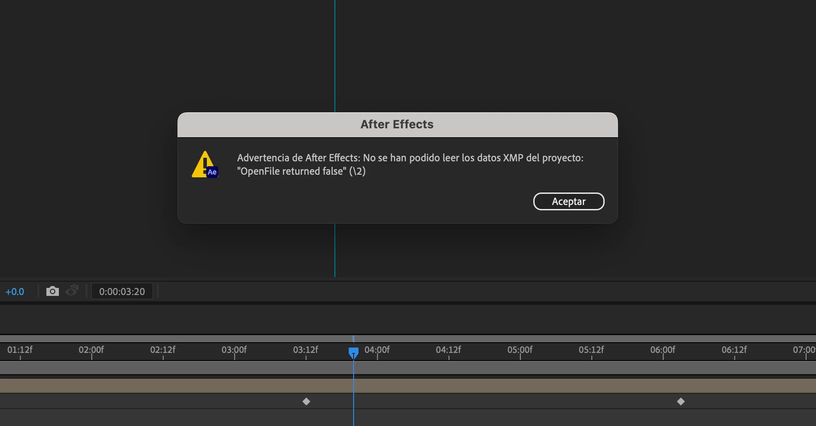Click the Aceptar button in the dialog
Viewport: 816px width, 426px height.
569,201
